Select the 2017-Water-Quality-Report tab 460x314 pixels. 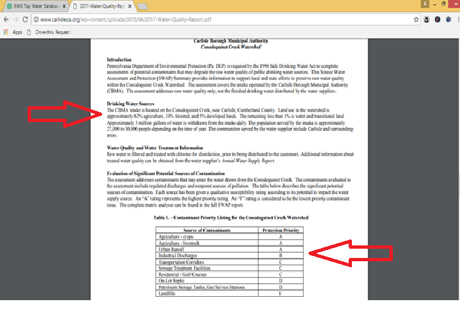coord(101,6)
